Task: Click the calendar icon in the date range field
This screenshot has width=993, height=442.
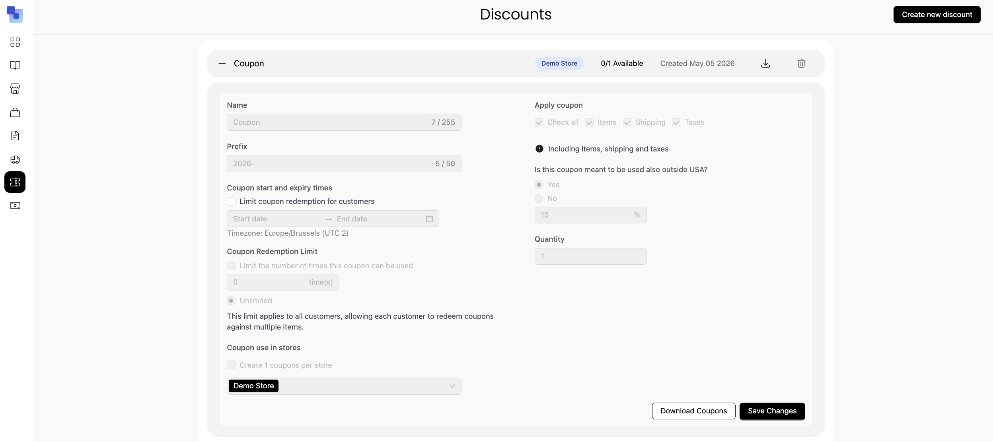Action: click(x=429, y=219)
